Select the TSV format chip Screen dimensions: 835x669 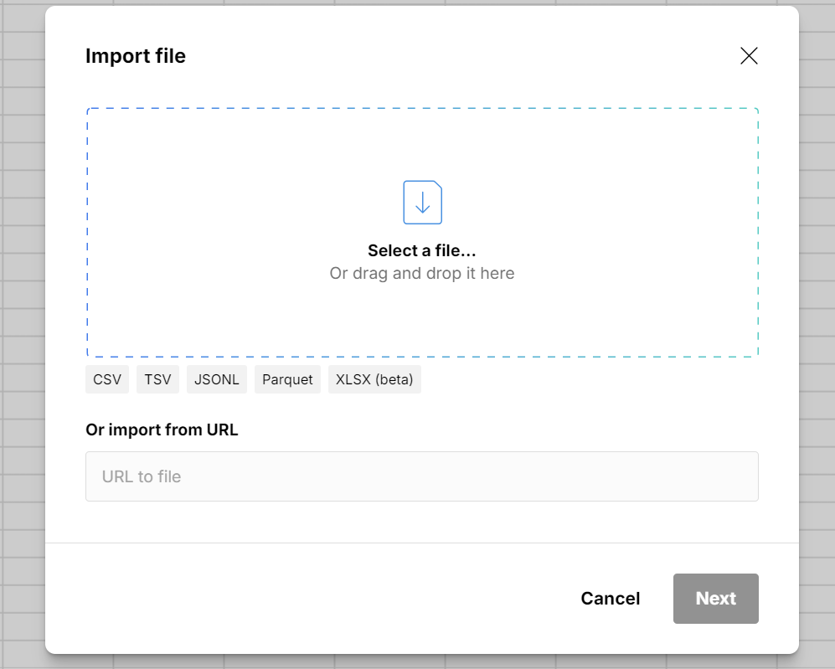157,379
